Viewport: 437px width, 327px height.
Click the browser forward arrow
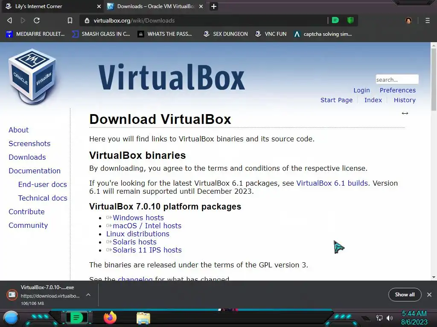pyautogui.click(x=23, y=20)
